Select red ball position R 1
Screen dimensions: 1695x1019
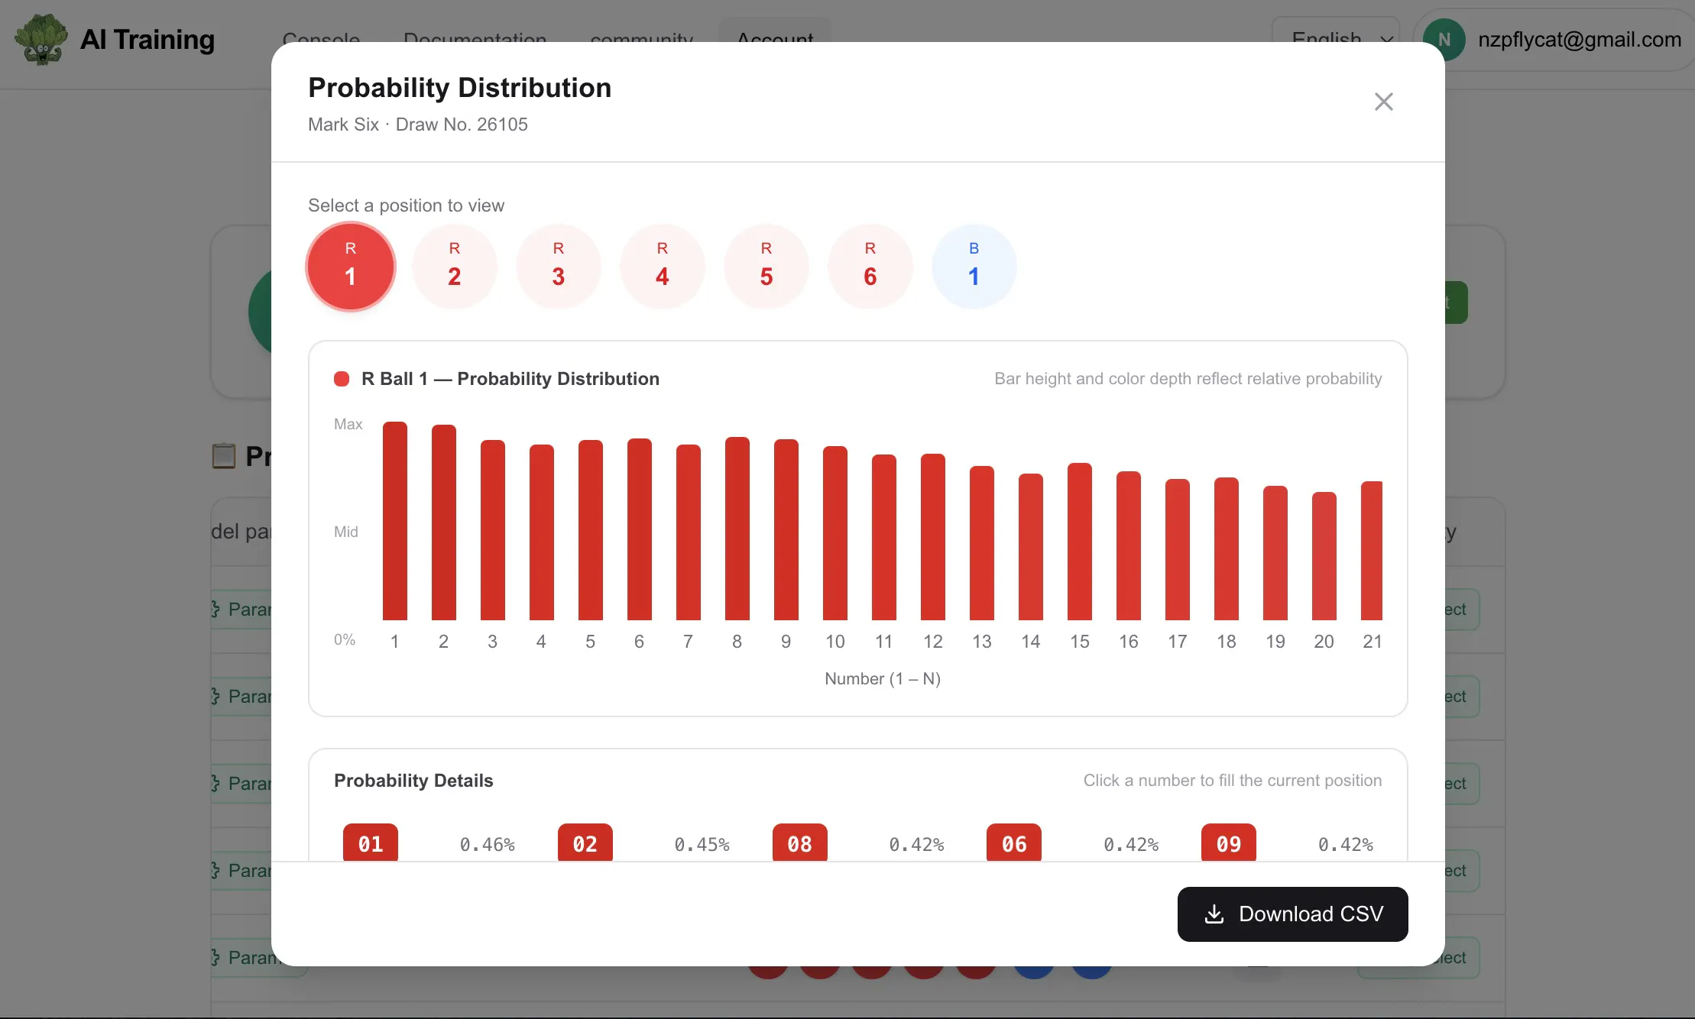click(x=351, y=267)
